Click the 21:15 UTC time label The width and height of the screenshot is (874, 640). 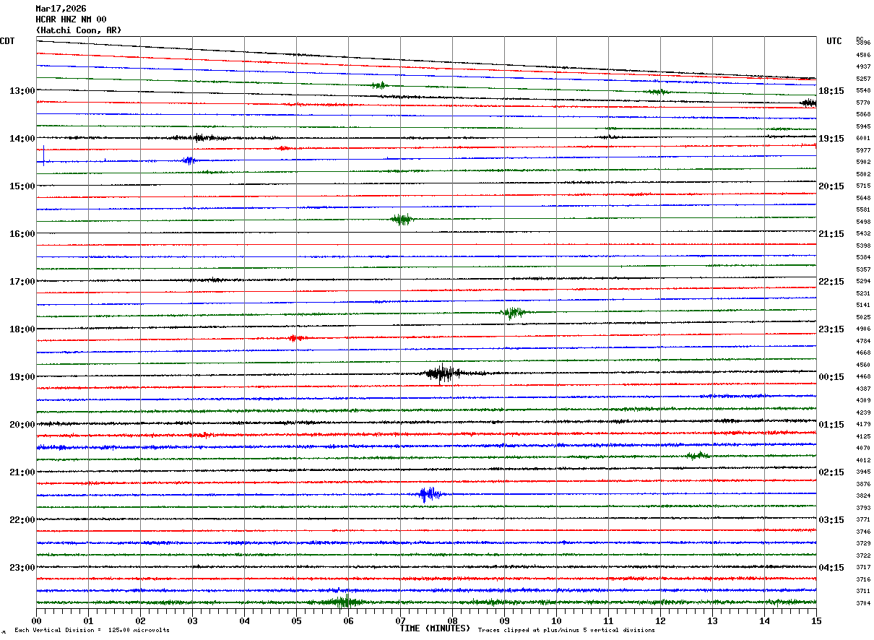pyautogui.click(x=831, y=234)
